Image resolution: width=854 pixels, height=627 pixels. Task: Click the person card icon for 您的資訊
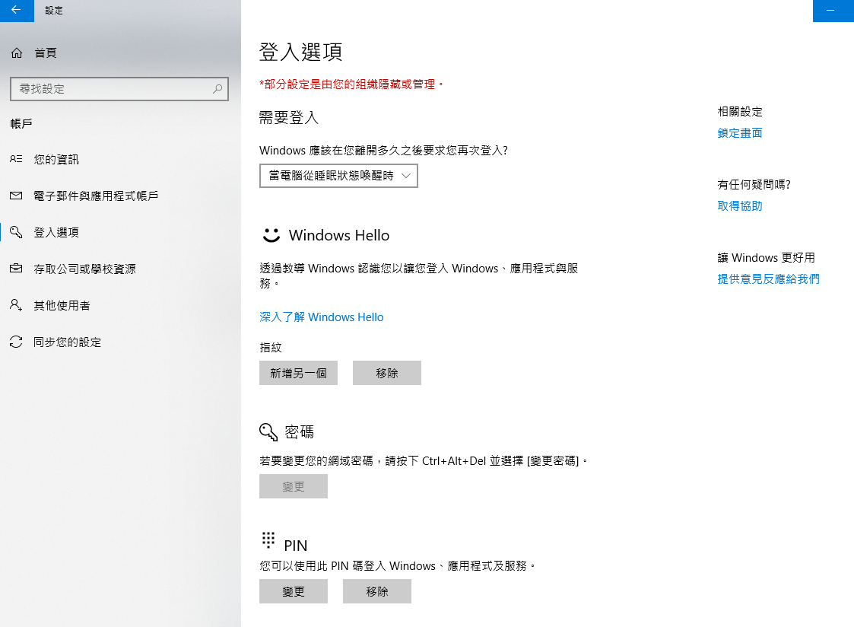[16, 159]
